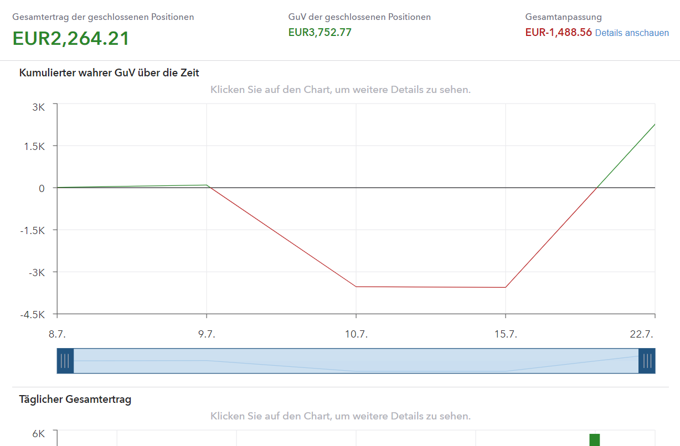Click the EUR2,264.21 total return value
Screen dimensions: 680x446
[x=71, y=39]
